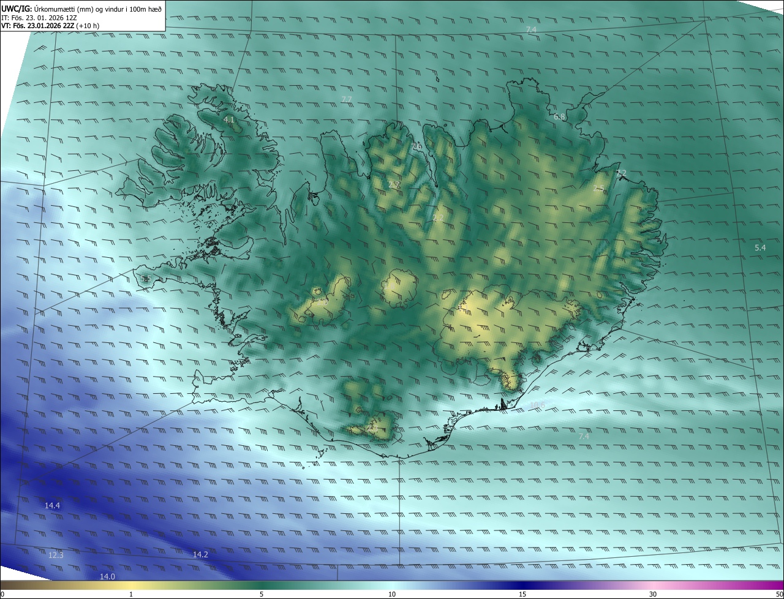Click the 5.4 value label east of Iceland

(760, 247)
